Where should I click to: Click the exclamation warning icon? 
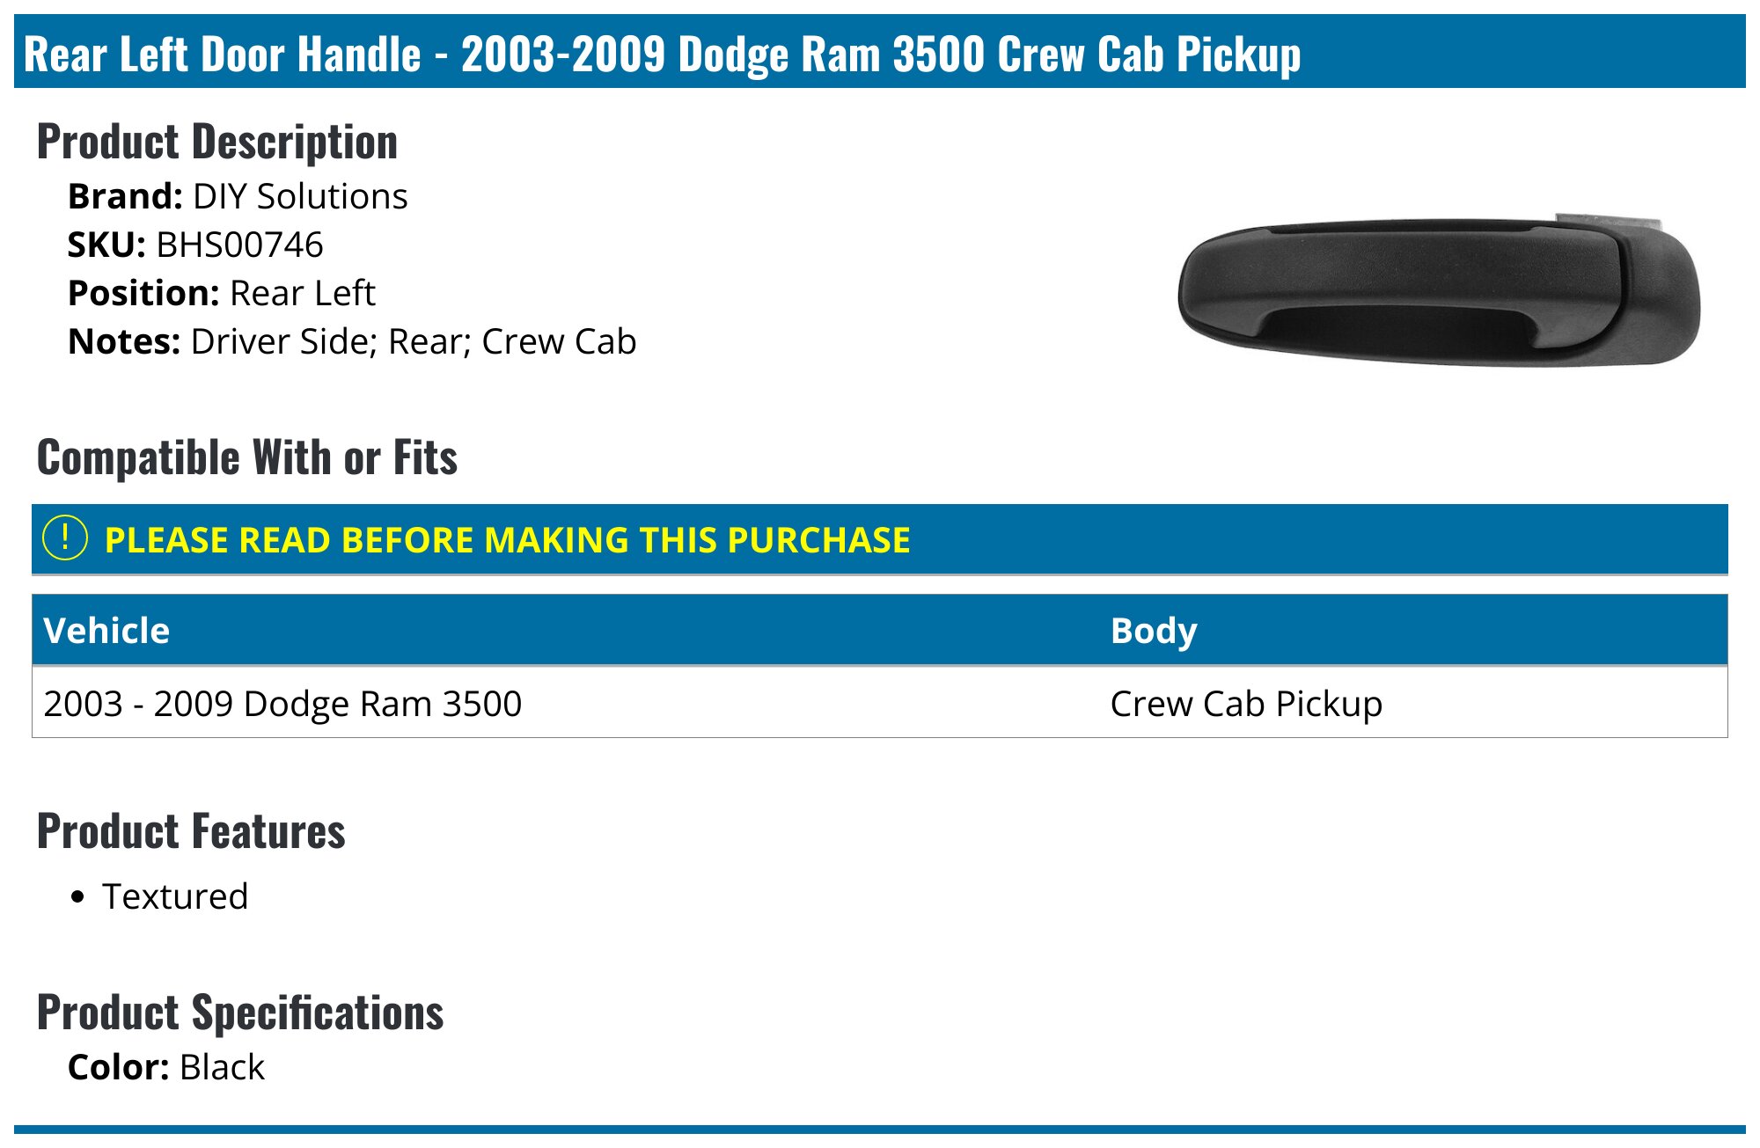point(65,538)
